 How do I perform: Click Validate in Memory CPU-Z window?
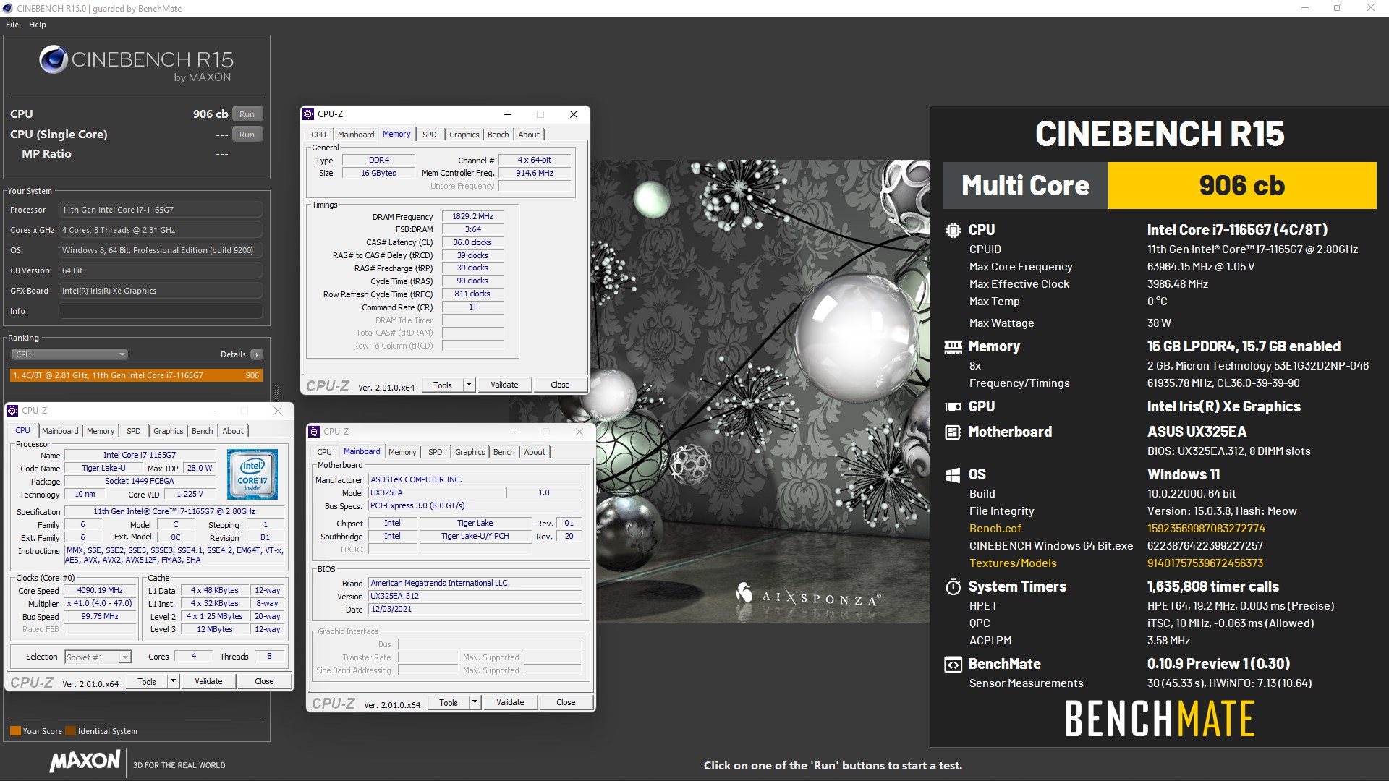(504, 385)
